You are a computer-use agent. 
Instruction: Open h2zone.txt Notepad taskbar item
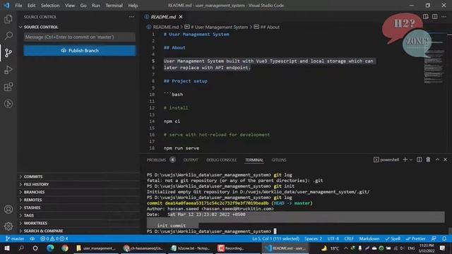pyautogui.click(x=191, y=248)
